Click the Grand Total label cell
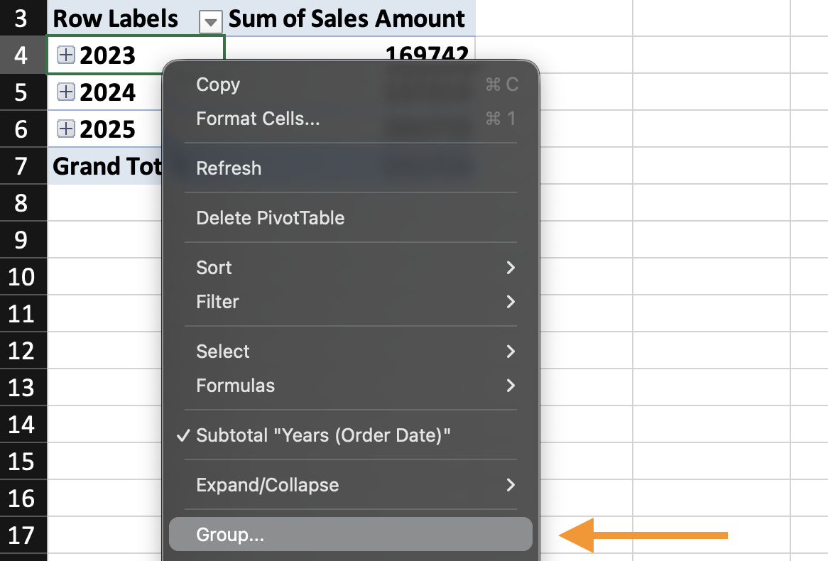 (107, 166)
